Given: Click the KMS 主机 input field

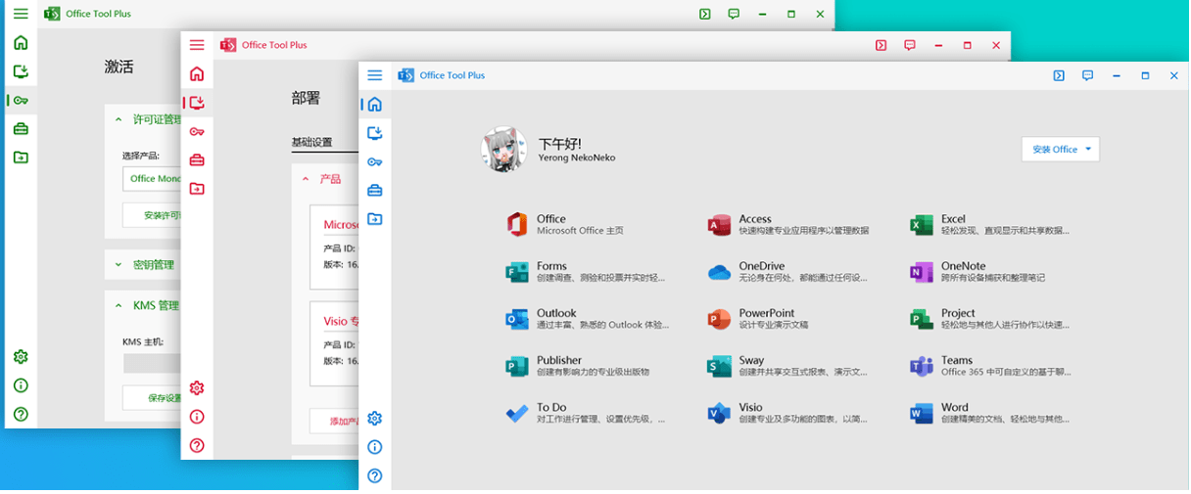Looking at the screenshot, I should coord(152,363).
